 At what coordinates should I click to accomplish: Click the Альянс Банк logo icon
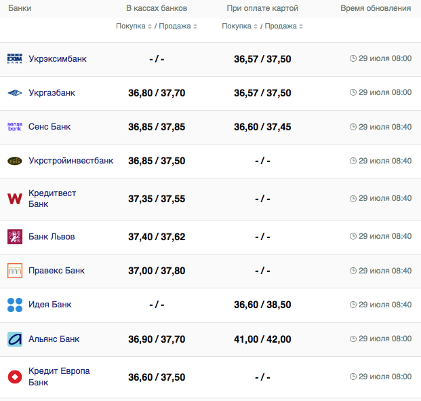coord(15,339)
